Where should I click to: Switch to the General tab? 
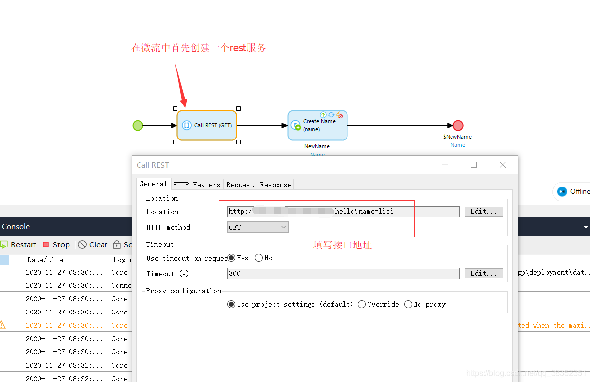tap(153, 184)
